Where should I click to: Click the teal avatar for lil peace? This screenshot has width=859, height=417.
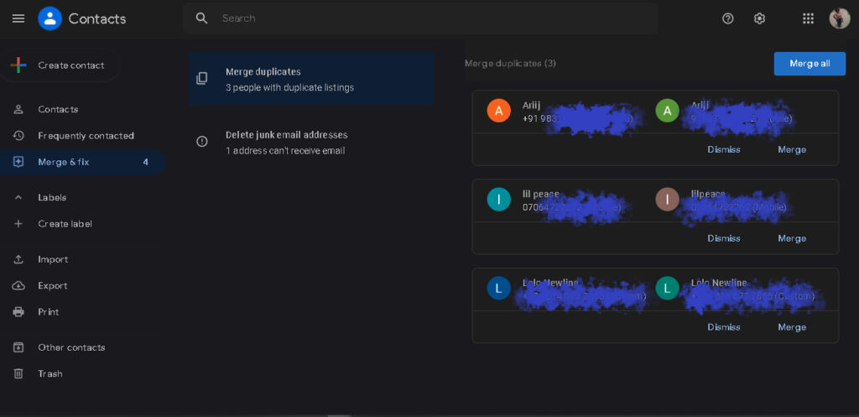(498, 200)
